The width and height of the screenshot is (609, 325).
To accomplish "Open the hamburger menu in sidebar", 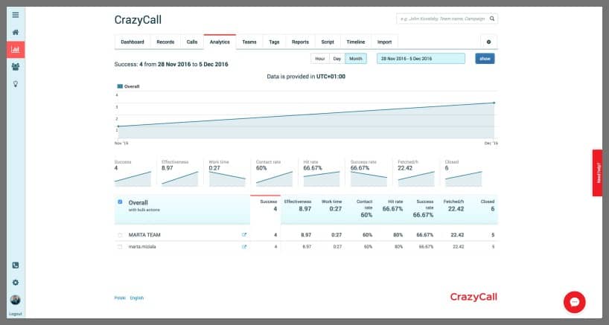I will tap(15, 15).
